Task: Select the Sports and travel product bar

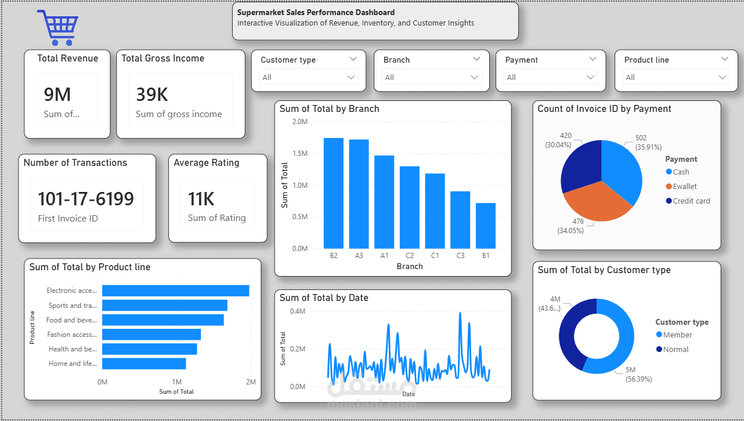Action: [x=165, y=305]
